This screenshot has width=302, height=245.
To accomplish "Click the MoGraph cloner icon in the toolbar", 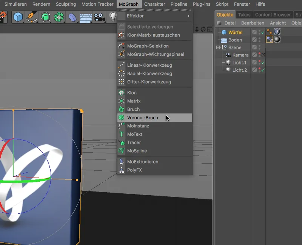I will point(59,17).
